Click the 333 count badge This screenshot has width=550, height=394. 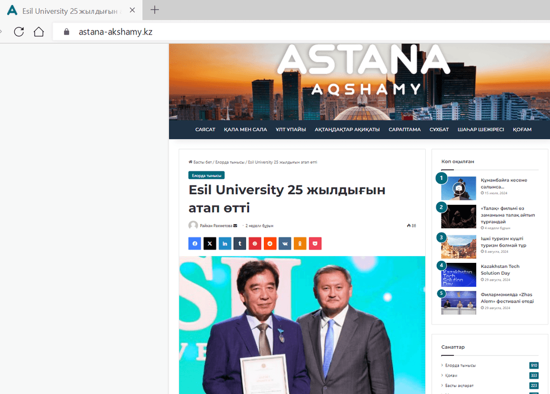pos(534,375)
